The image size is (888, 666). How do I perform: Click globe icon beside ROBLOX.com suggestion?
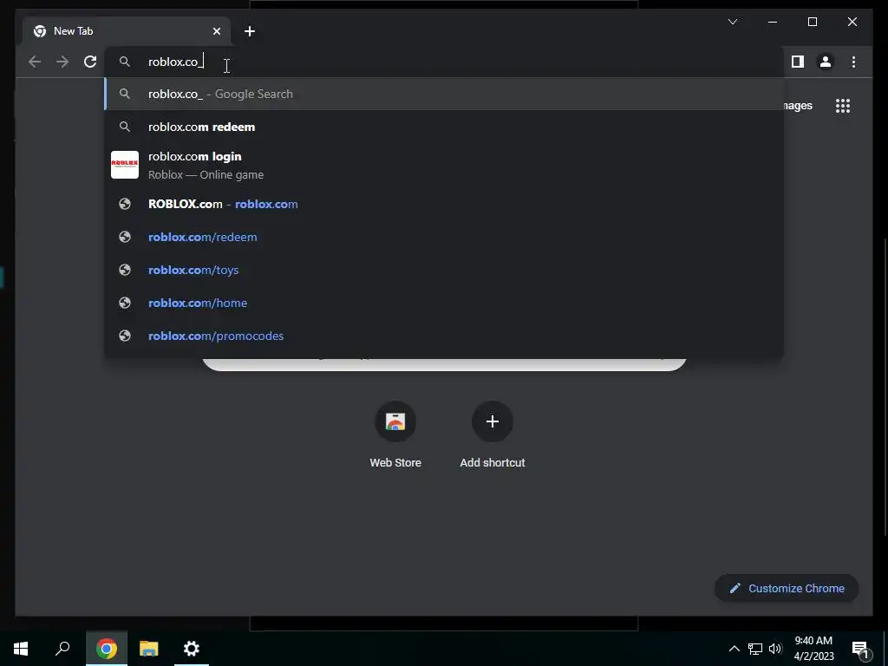125,204
